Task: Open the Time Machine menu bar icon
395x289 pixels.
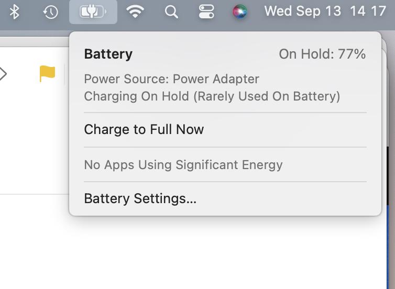Action: click(x=50, y=12)
